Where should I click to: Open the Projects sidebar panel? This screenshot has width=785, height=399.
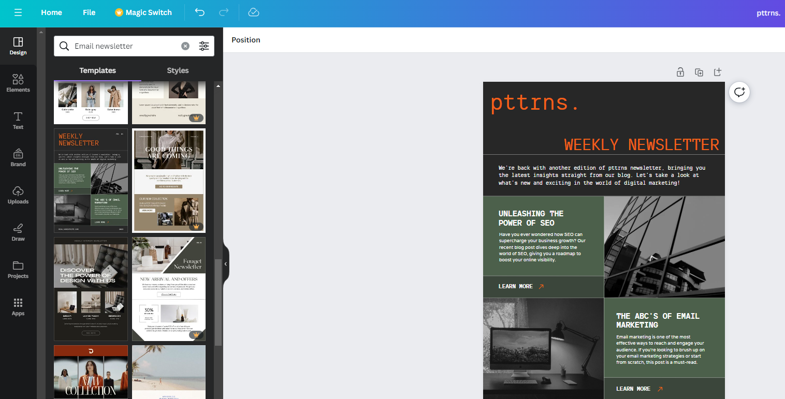[18, 270]
